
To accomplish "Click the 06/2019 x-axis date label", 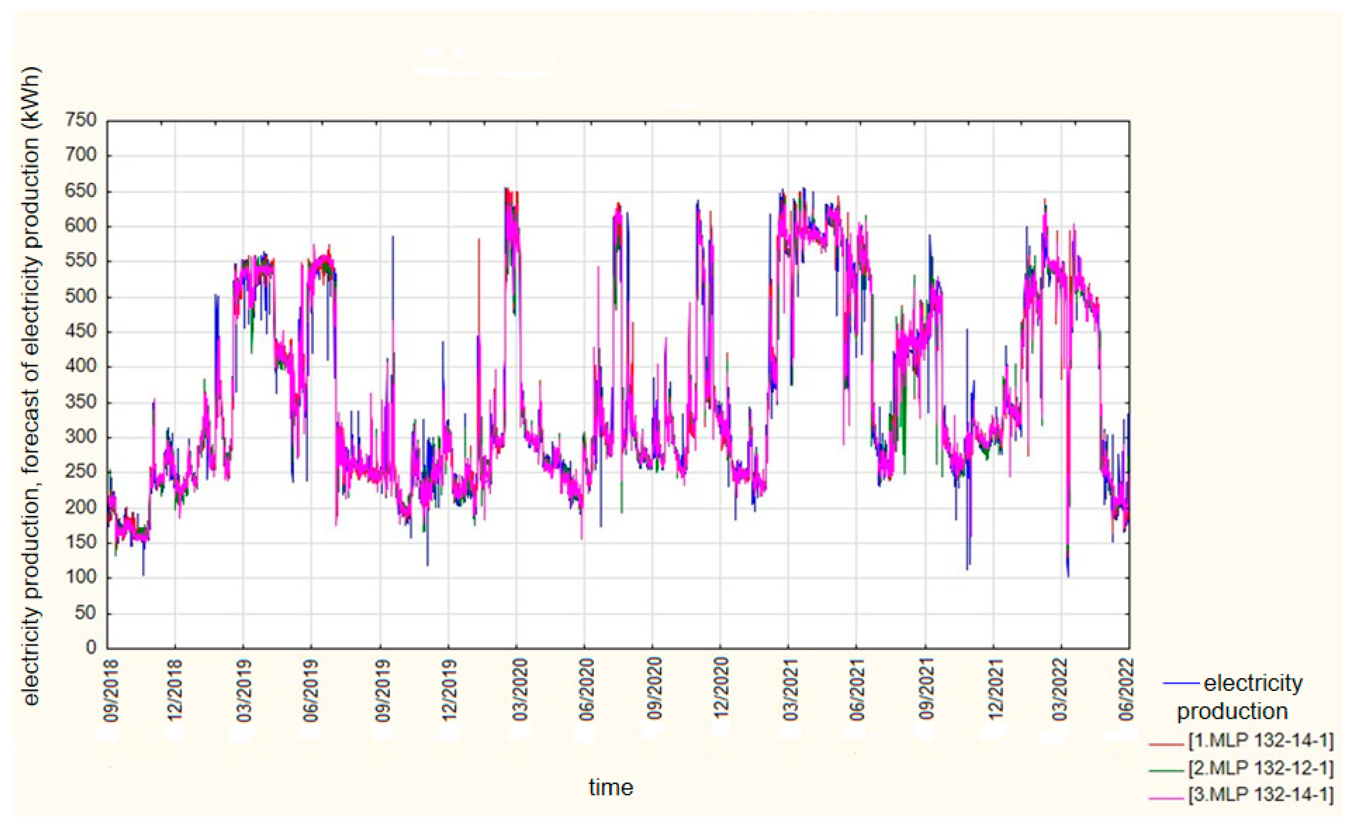I will pos(311,690).
